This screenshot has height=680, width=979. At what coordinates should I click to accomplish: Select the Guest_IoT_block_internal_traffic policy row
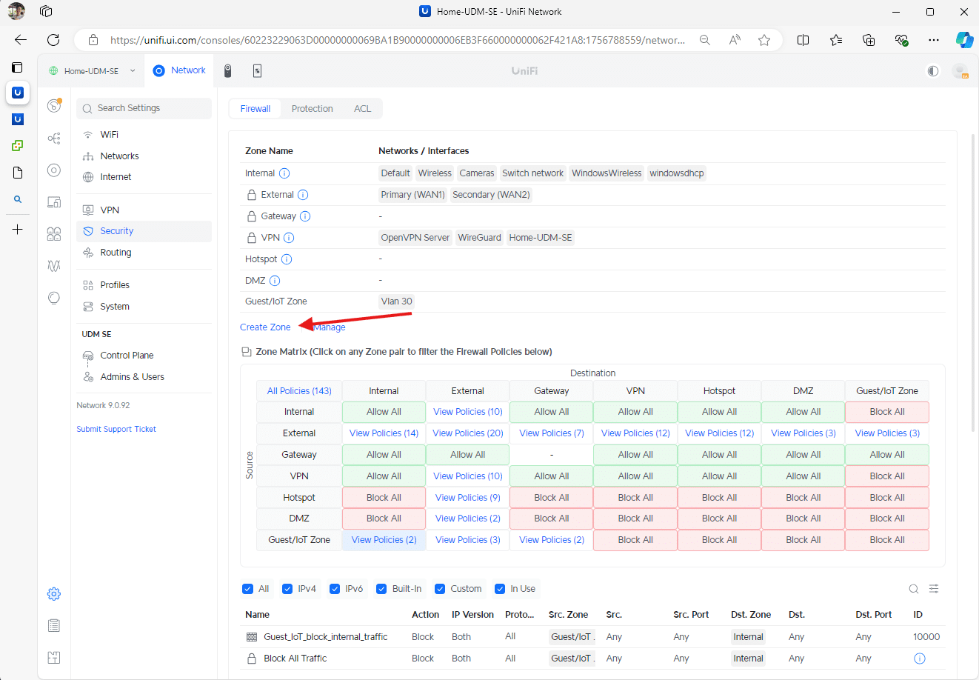593,637
